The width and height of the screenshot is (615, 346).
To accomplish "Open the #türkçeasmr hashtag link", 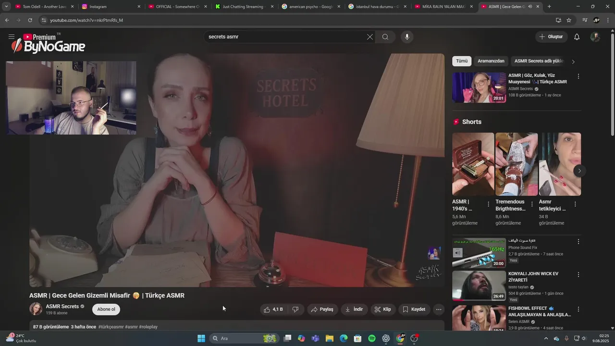I will pos(111,327).
